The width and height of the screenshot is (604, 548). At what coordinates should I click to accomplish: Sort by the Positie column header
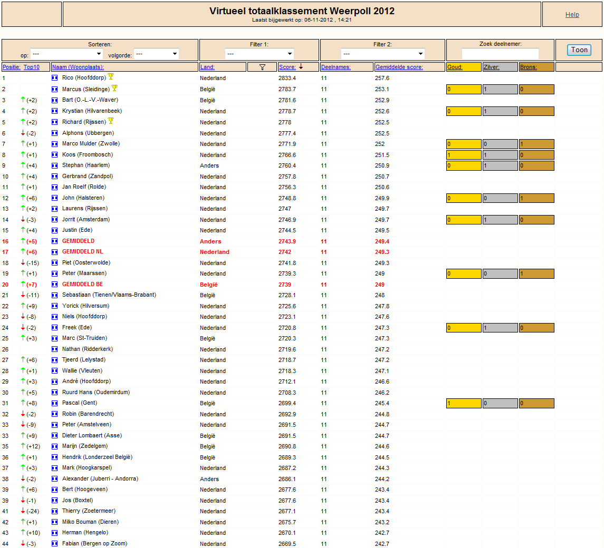coord(12,67)
